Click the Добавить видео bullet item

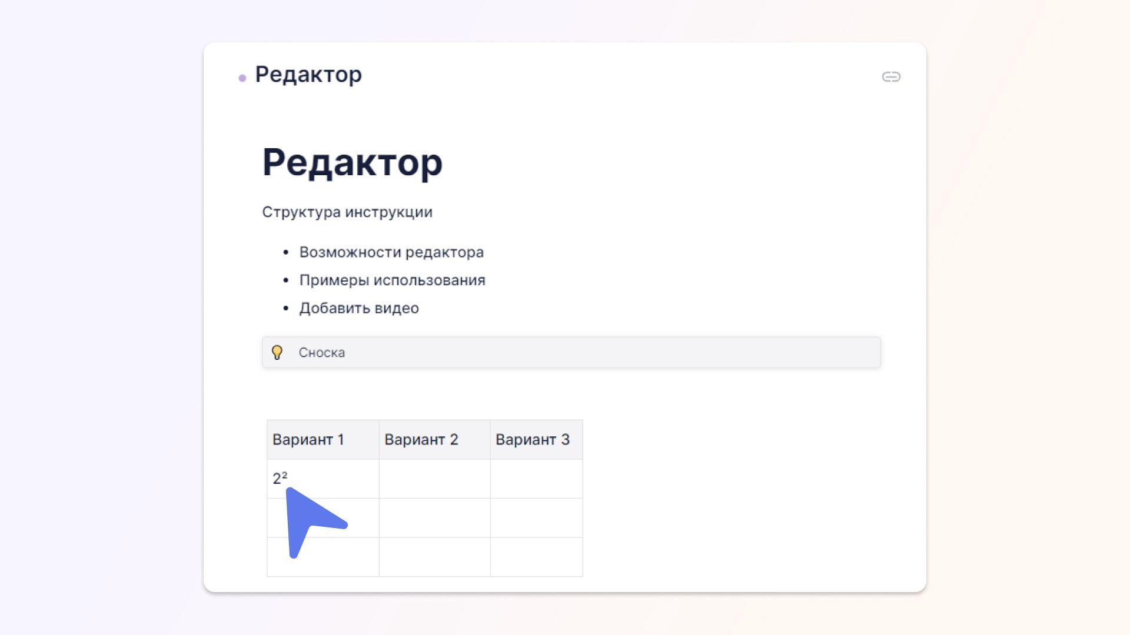pyautogui.click(x=359, y=308)
